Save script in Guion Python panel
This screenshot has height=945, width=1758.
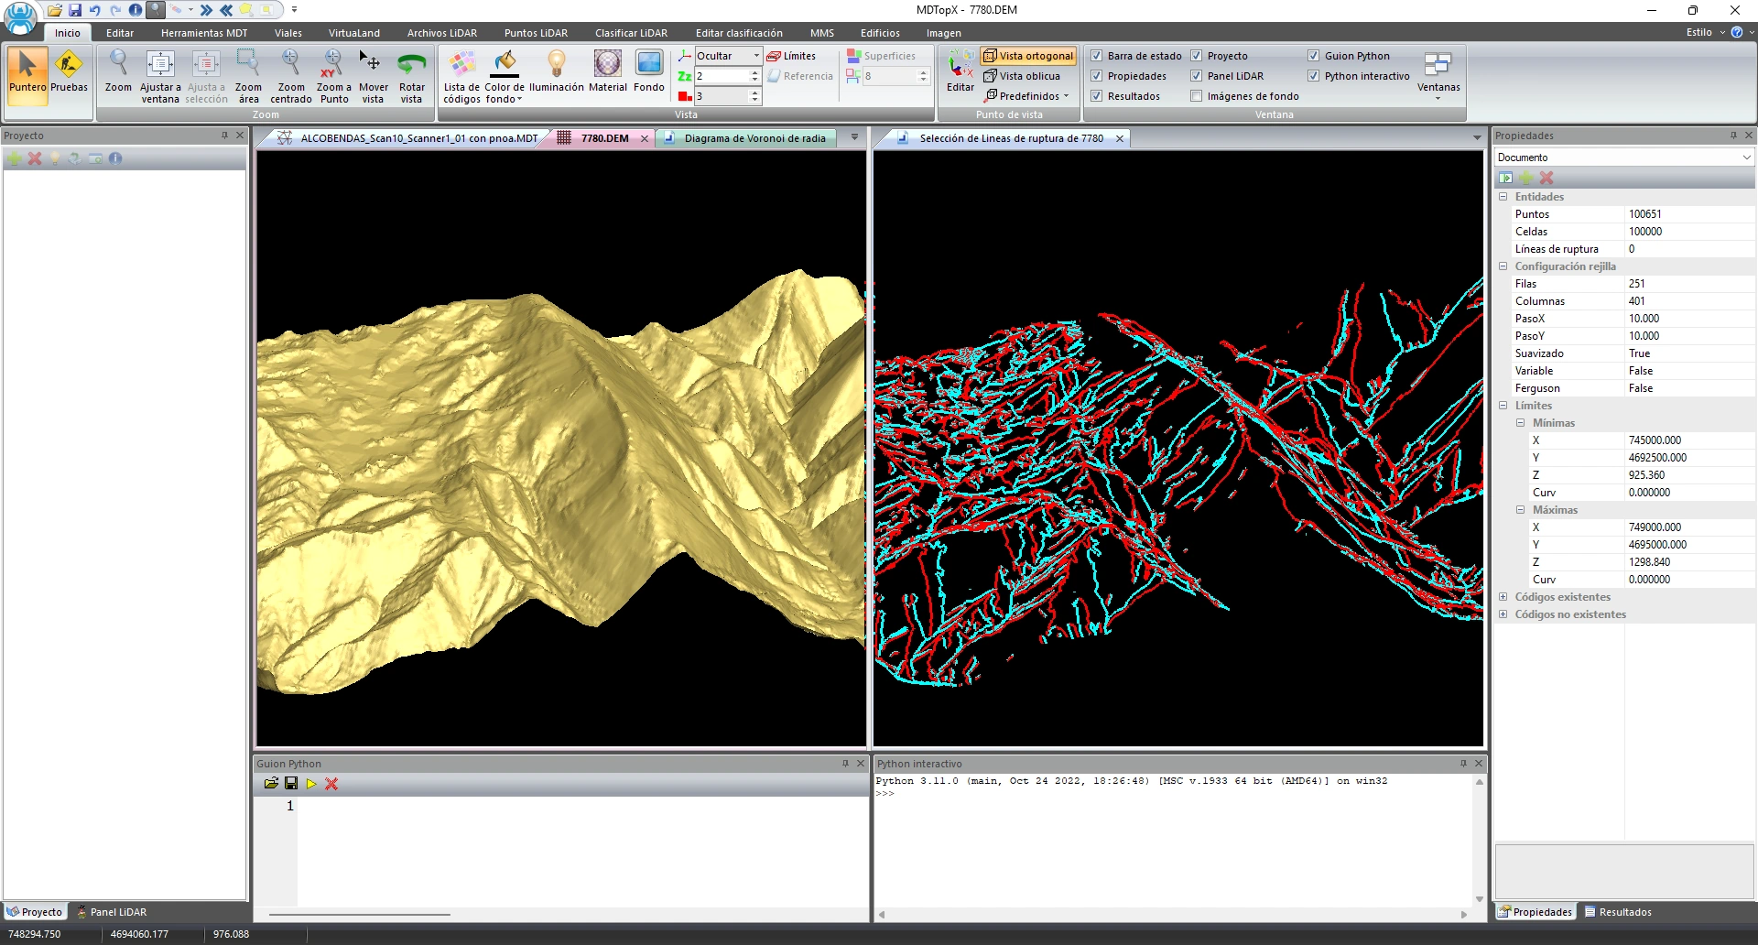pos(291,784)
